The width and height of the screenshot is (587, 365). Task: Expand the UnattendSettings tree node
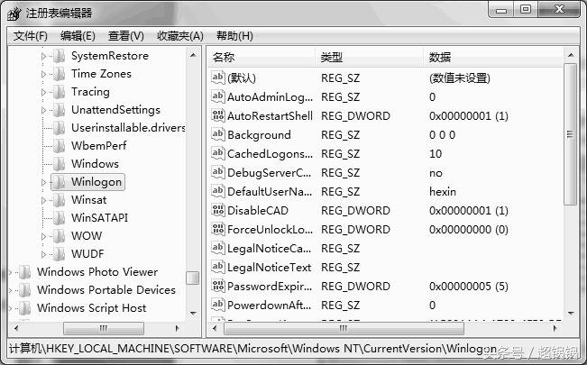43,110
